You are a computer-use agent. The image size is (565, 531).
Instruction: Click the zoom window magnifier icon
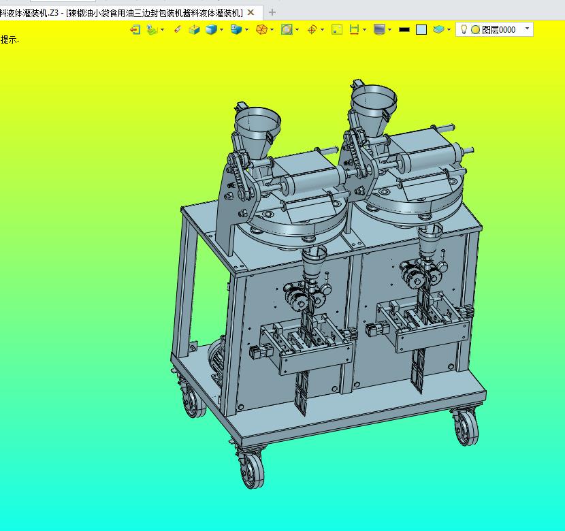click(x=287, y=29)
